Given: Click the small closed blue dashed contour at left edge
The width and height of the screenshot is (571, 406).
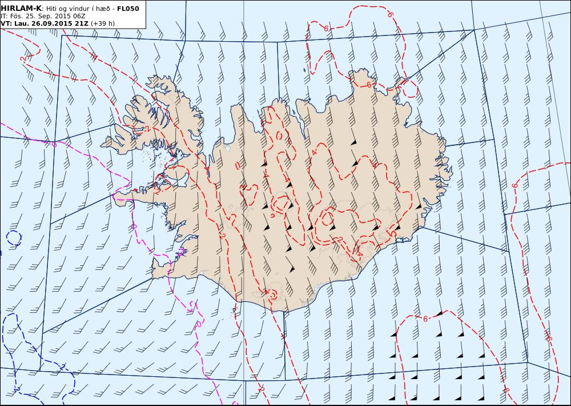Looking at the screenshot, I should [14, 238].
